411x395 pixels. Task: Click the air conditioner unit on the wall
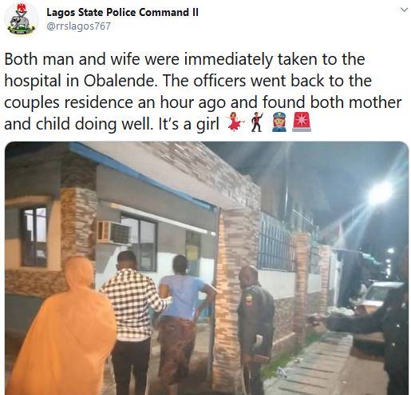click(x=114, y=232)
